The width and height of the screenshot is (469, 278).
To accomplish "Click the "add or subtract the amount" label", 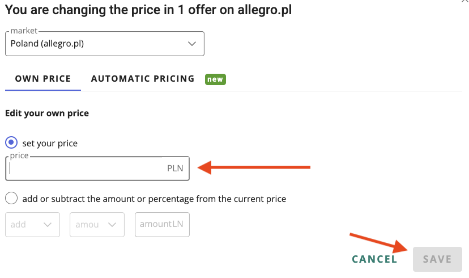I will (154, 199).
